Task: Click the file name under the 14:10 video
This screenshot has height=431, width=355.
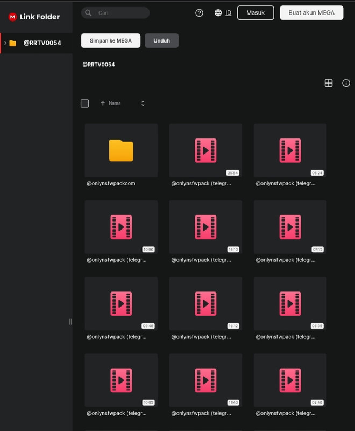Action: (201, 260)
